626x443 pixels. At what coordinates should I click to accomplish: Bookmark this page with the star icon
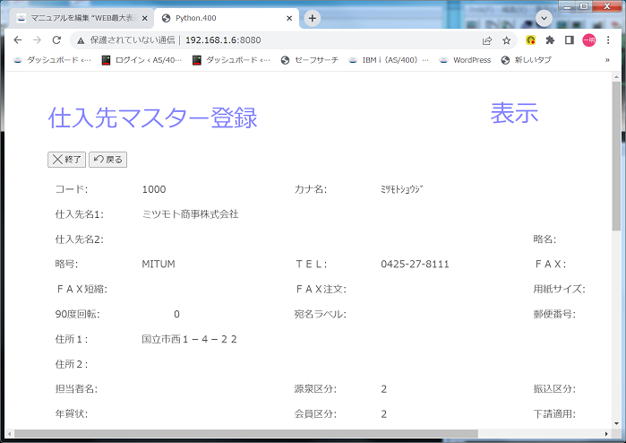click(x=507, y=40)
